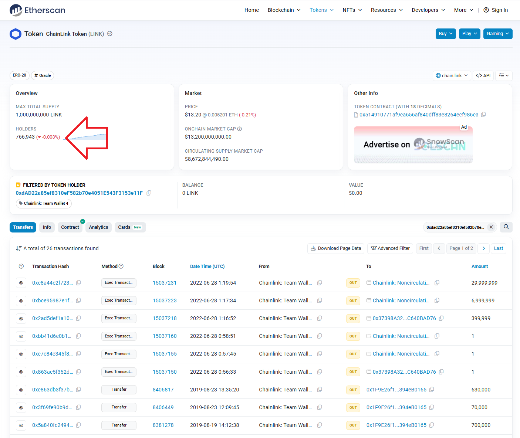Click Download Page Data

pos(336,248)
